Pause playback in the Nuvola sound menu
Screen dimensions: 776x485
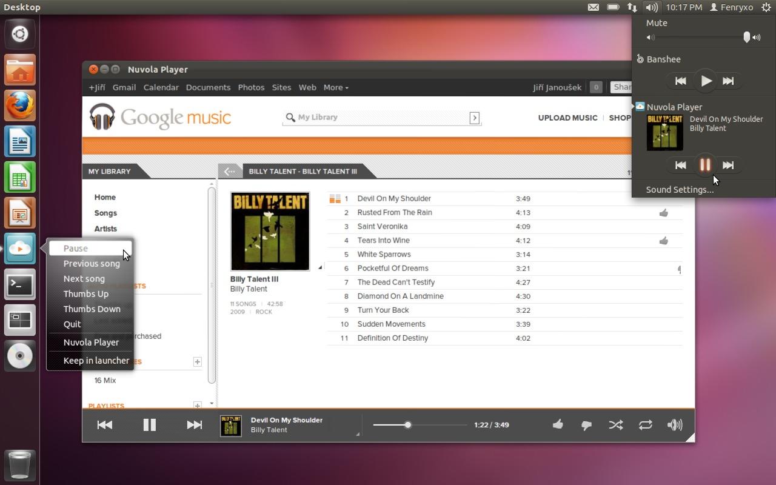[x=704, y=165]
